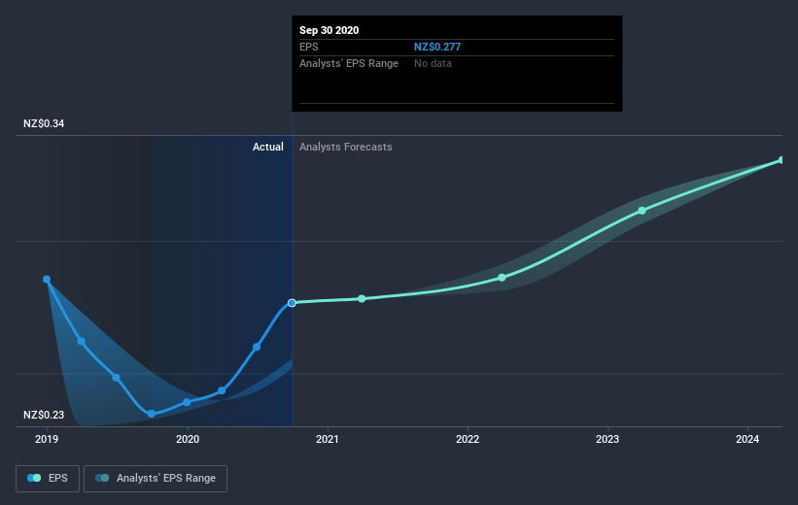
Task: Click the 2021 x-axis label
Action: (x=328, y=439)
